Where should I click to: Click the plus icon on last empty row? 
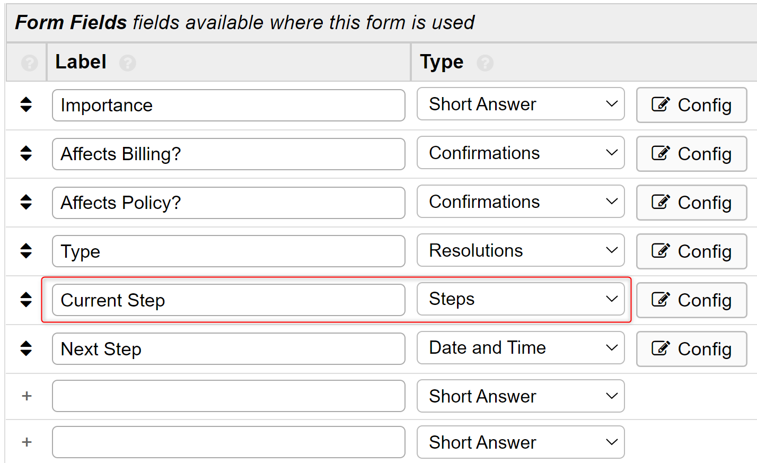[x=27, y=442]
